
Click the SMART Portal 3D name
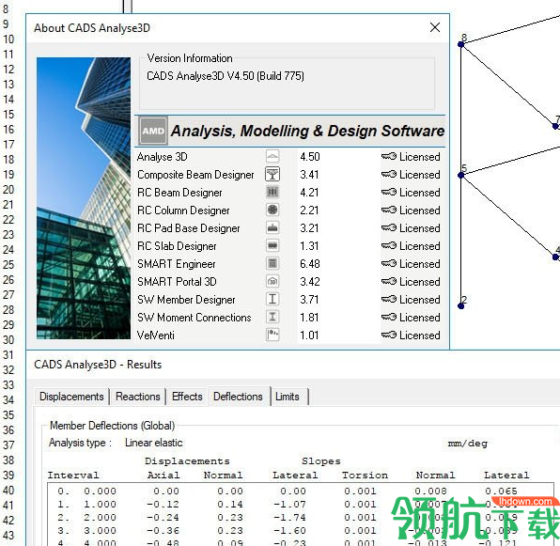pyautogui.click(x=177, y=282)
